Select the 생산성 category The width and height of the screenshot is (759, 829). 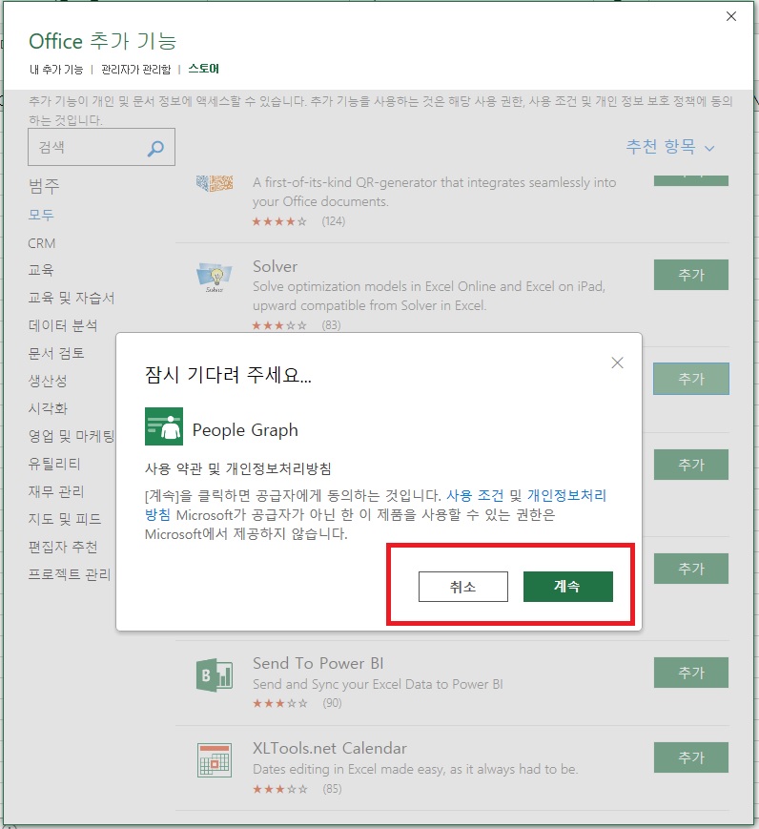tap(48, 381)
